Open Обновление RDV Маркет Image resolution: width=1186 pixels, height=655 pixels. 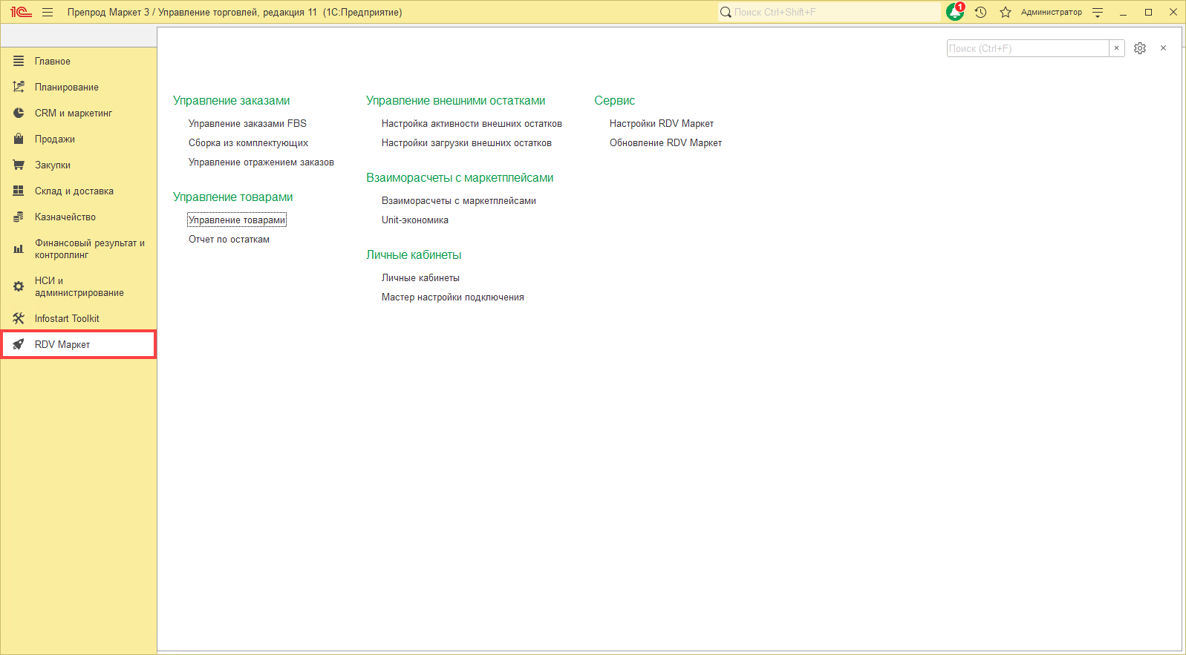point(665,142)
